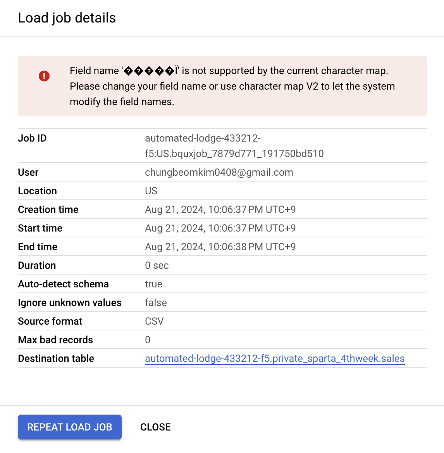The image size is (444, 453).
Task: Click the Duration value 0 sec
Action: coord(157,266)
